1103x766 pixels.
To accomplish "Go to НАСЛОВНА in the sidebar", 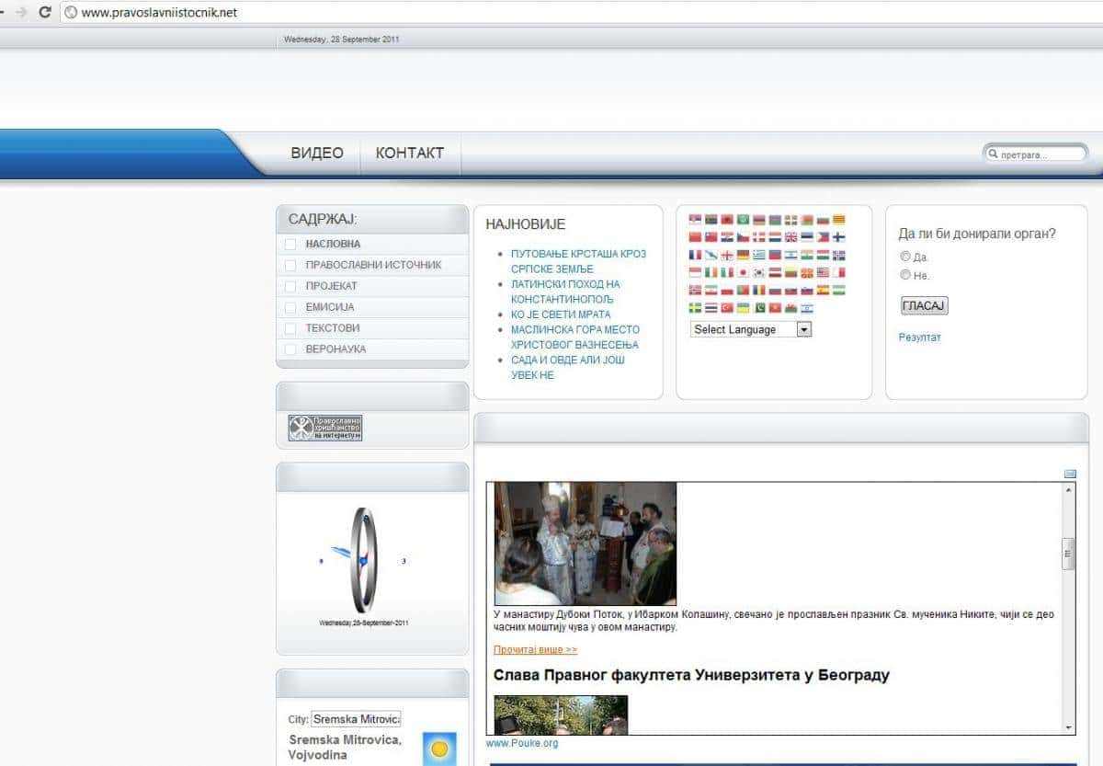I will point(333,244).
